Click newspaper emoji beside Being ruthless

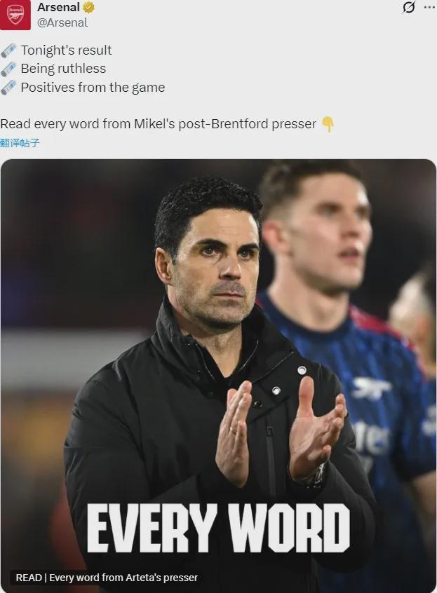[x=8, y=69]
